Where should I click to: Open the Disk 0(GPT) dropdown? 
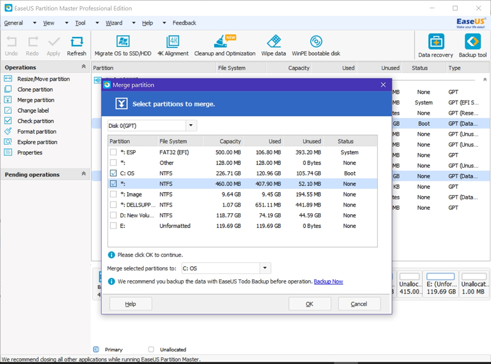pyautogui.click(x=191, y=126)
